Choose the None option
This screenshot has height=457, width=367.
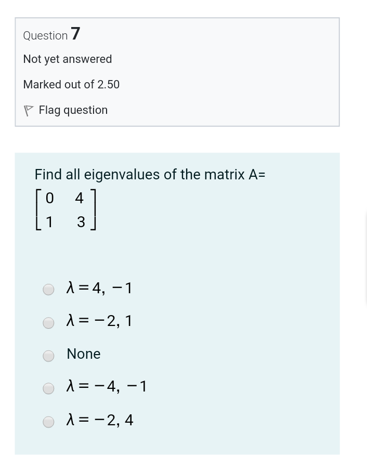point(48,356)
